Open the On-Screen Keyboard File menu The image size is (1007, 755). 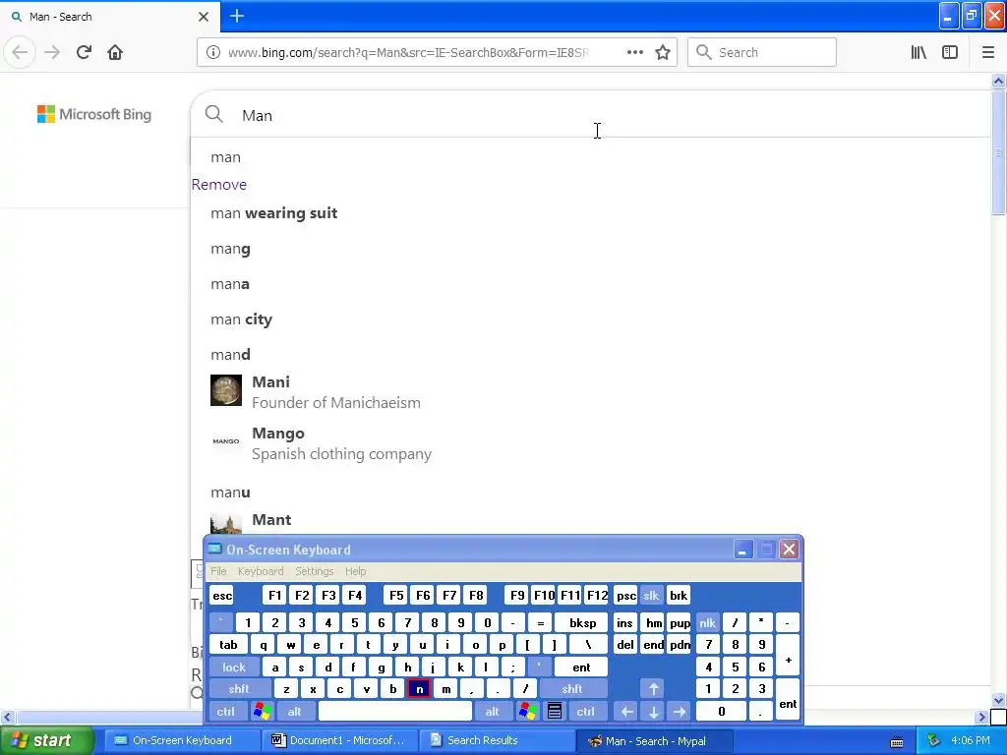pyautogui.click(x=218, y=571)
